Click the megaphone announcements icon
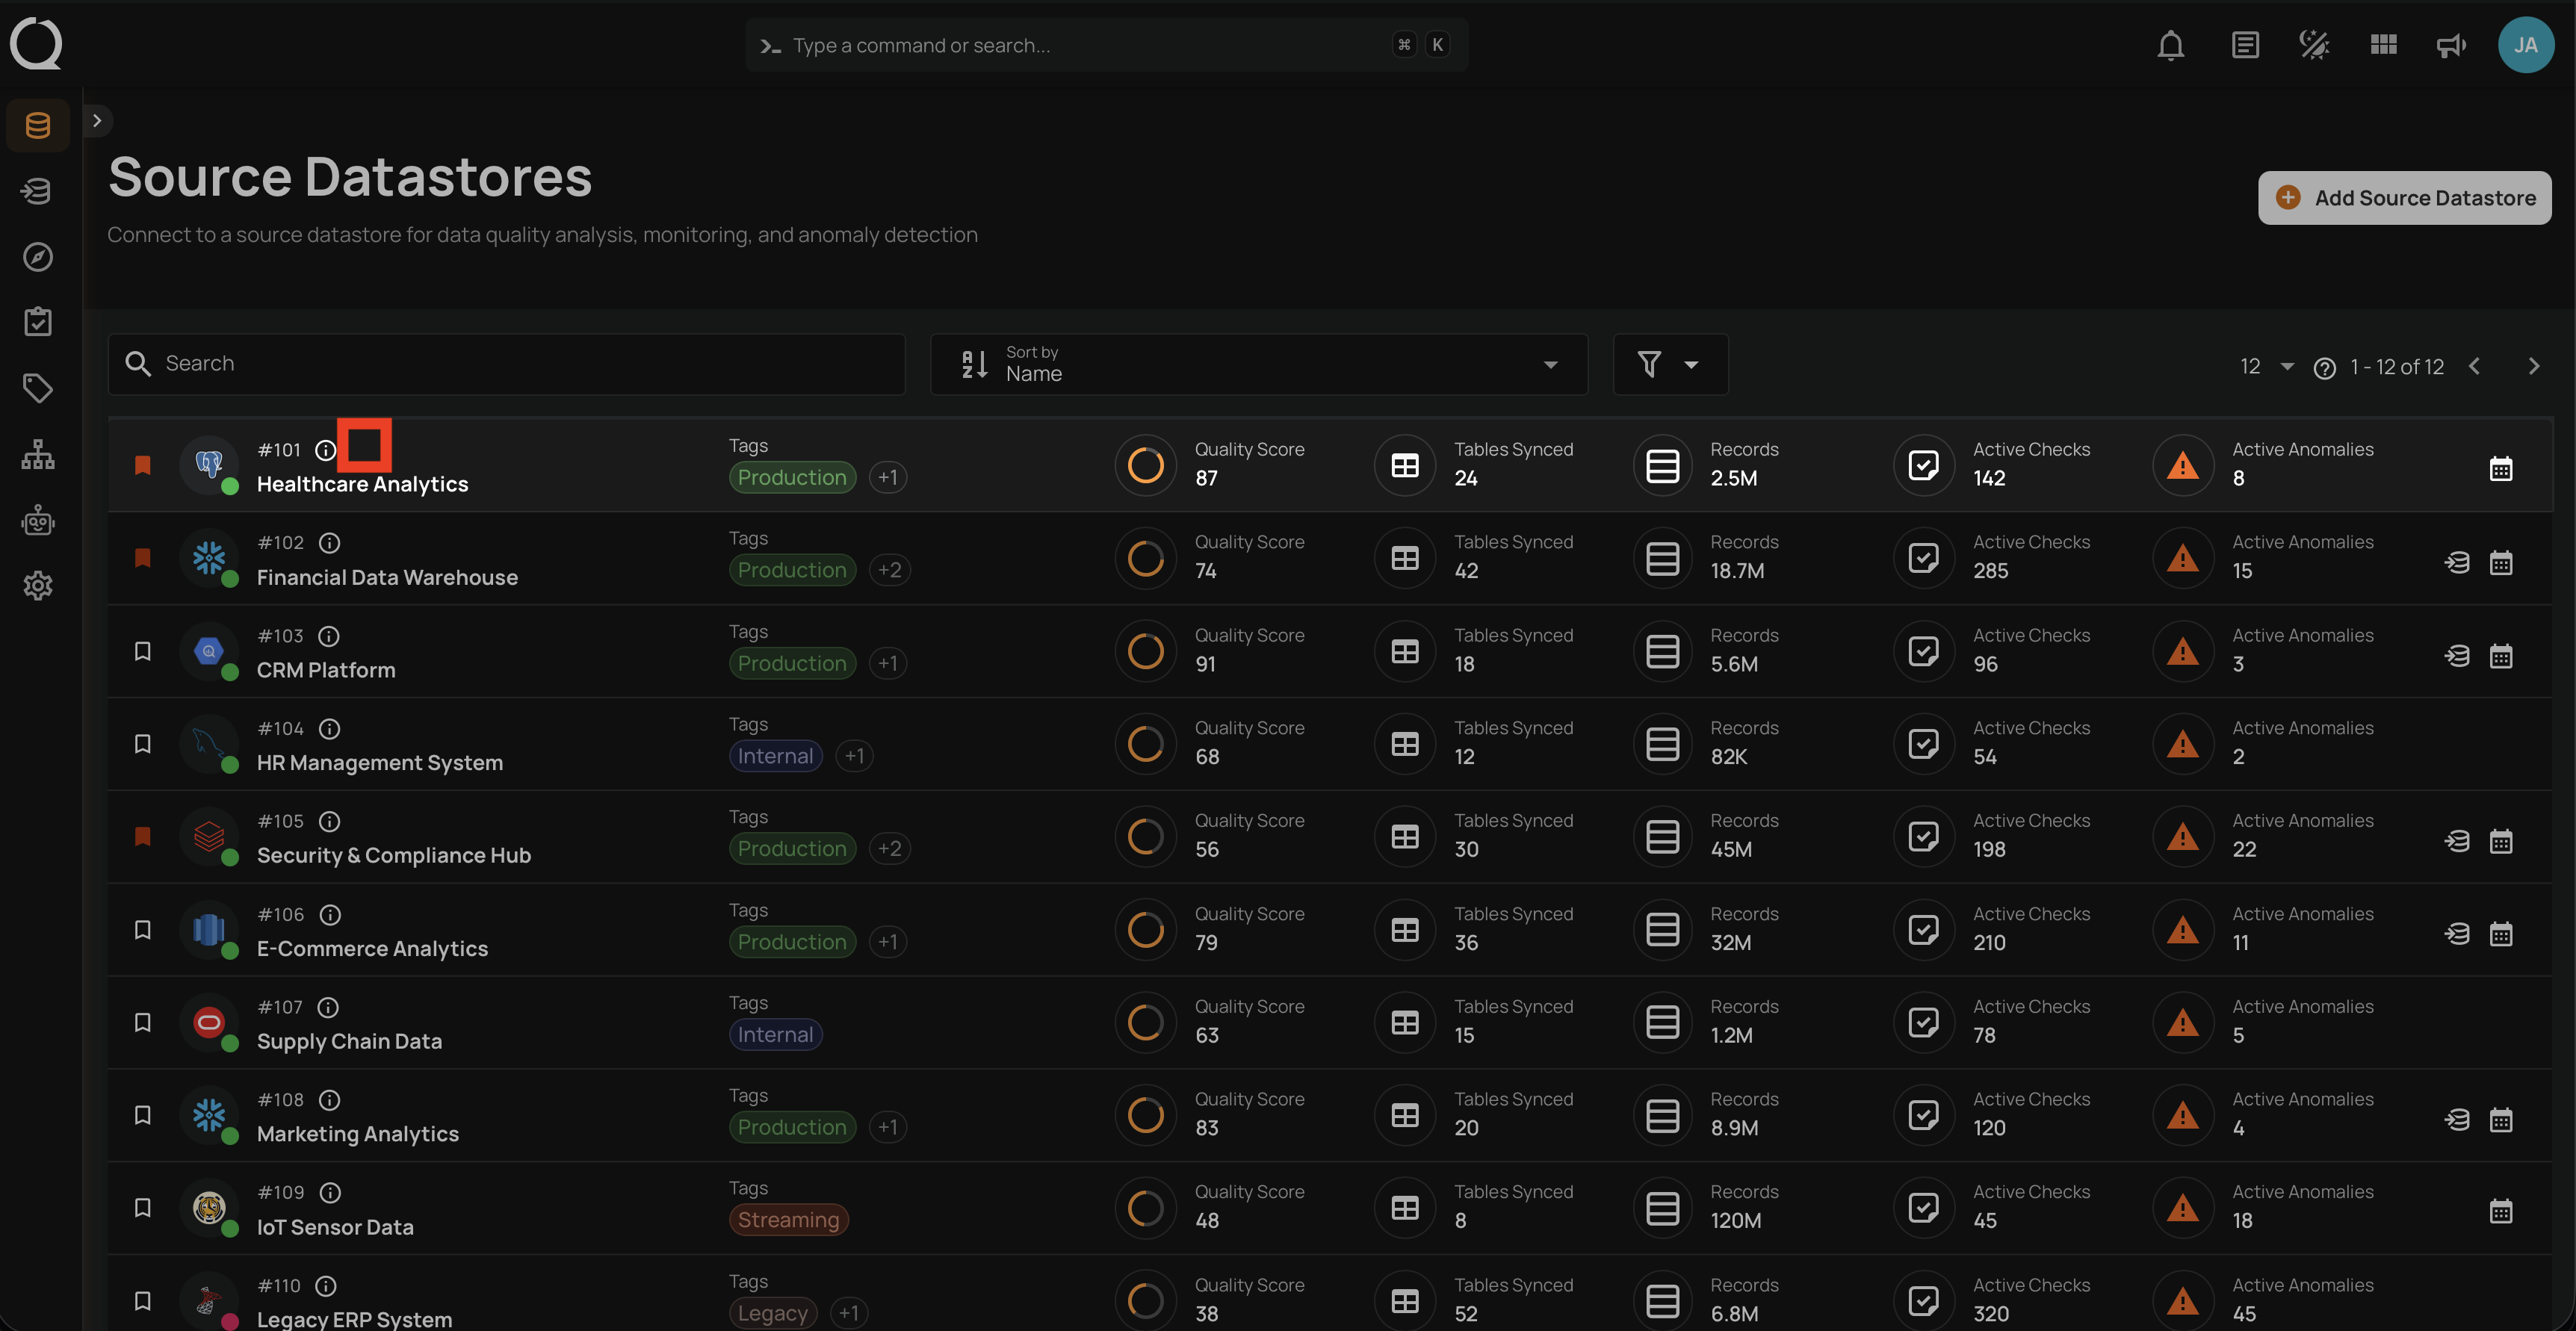This screenshot has width=2576, height=1331. 2450,45
